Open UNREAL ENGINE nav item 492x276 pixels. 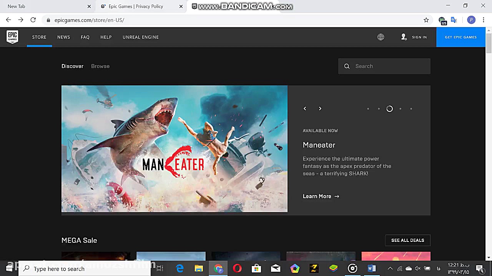tap(141, 37)
